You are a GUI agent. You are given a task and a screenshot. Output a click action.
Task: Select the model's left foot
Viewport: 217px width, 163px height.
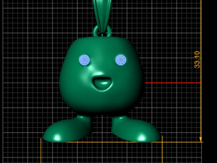pos(67,129)
